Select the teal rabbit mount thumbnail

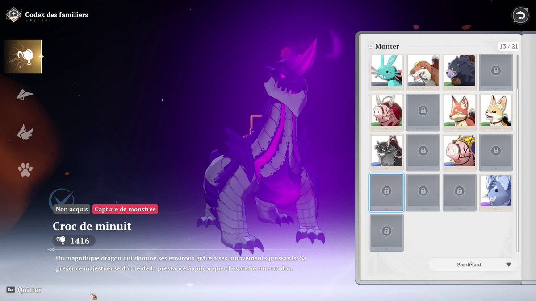(x=387, y=72)
